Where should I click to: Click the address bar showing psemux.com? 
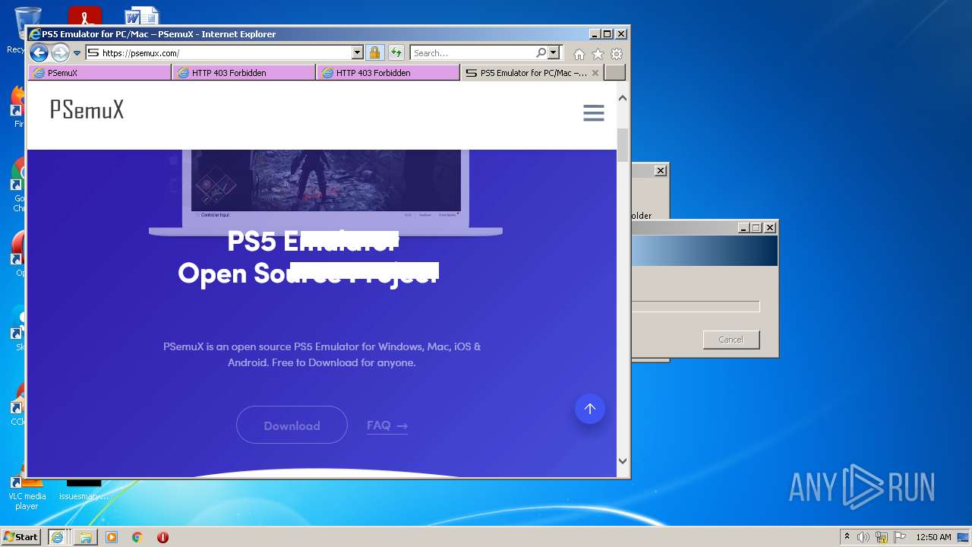(x=218, y=53)
